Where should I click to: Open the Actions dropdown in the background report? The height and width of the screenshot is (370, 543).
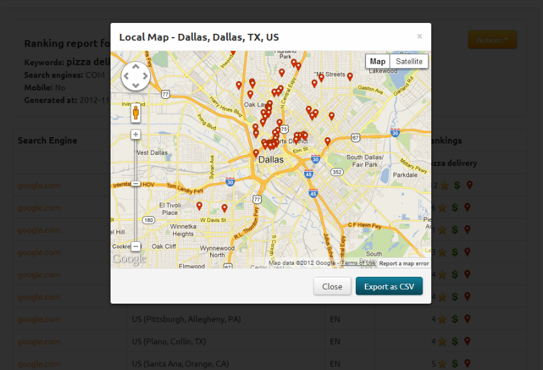(492, 40)
